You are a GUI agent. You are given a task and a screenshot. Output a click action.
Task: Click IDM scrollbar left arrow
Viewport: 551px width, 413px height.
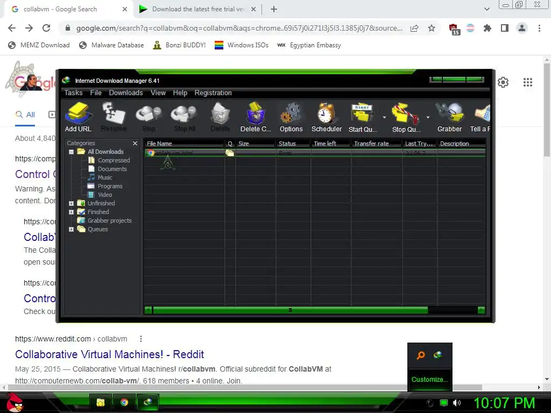[x=149, y=310]
